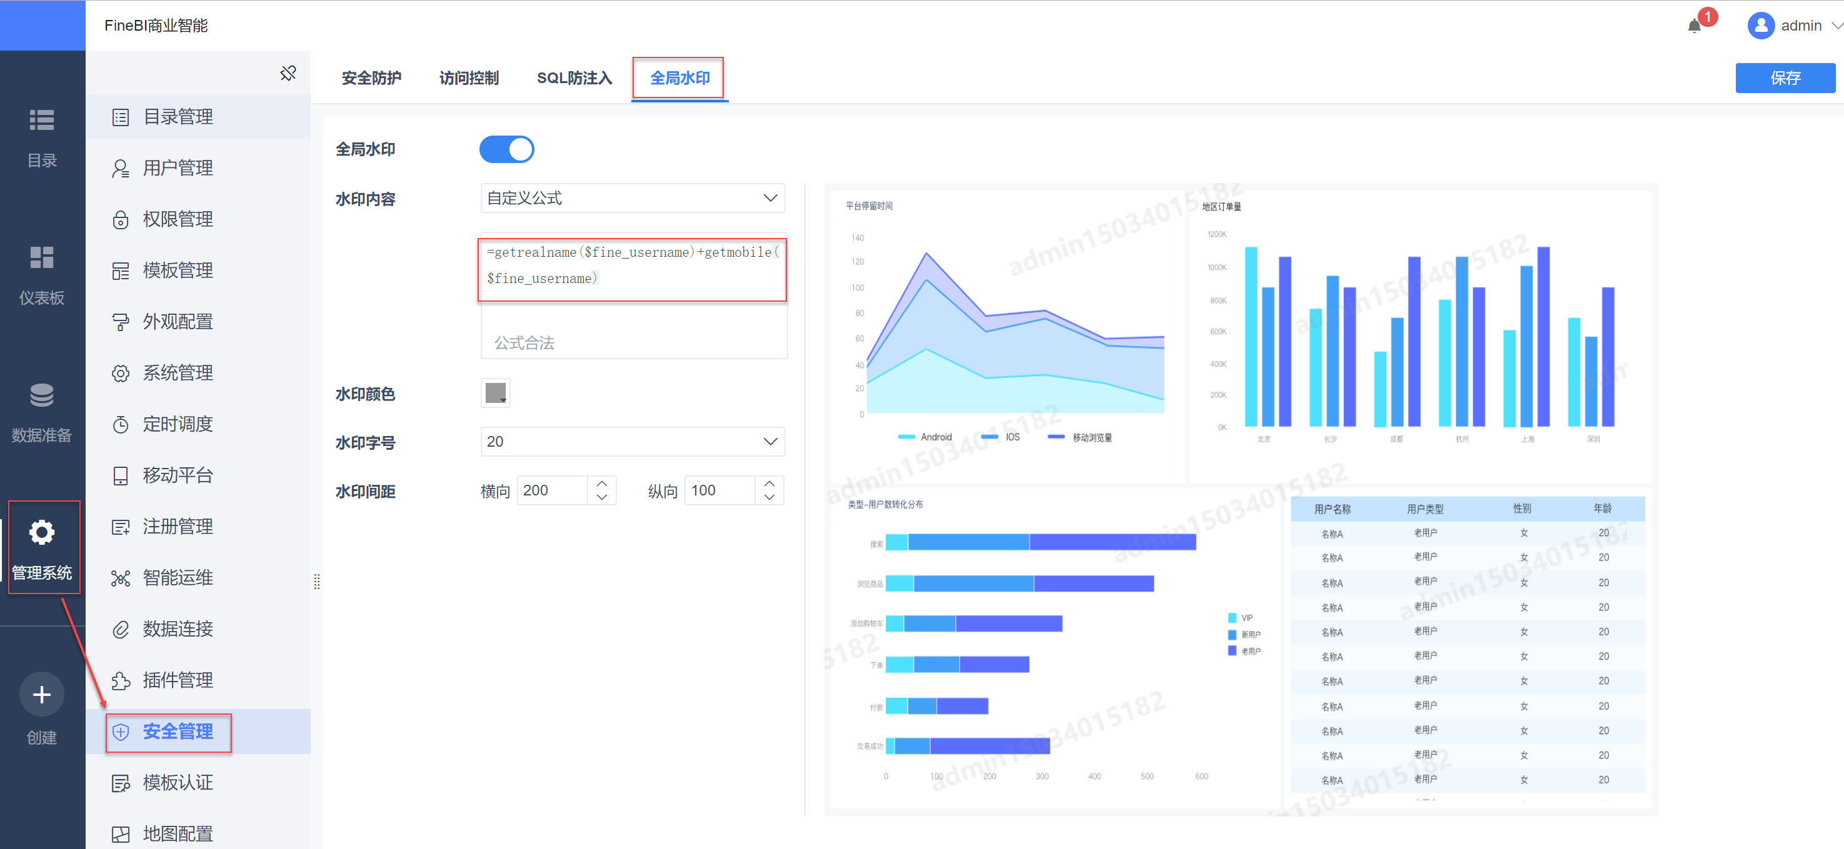This screenshot has width=1844, height=849.
Task: Open the 水印内容 自定义公式 dropdown
Action: [x=633, y=198]
